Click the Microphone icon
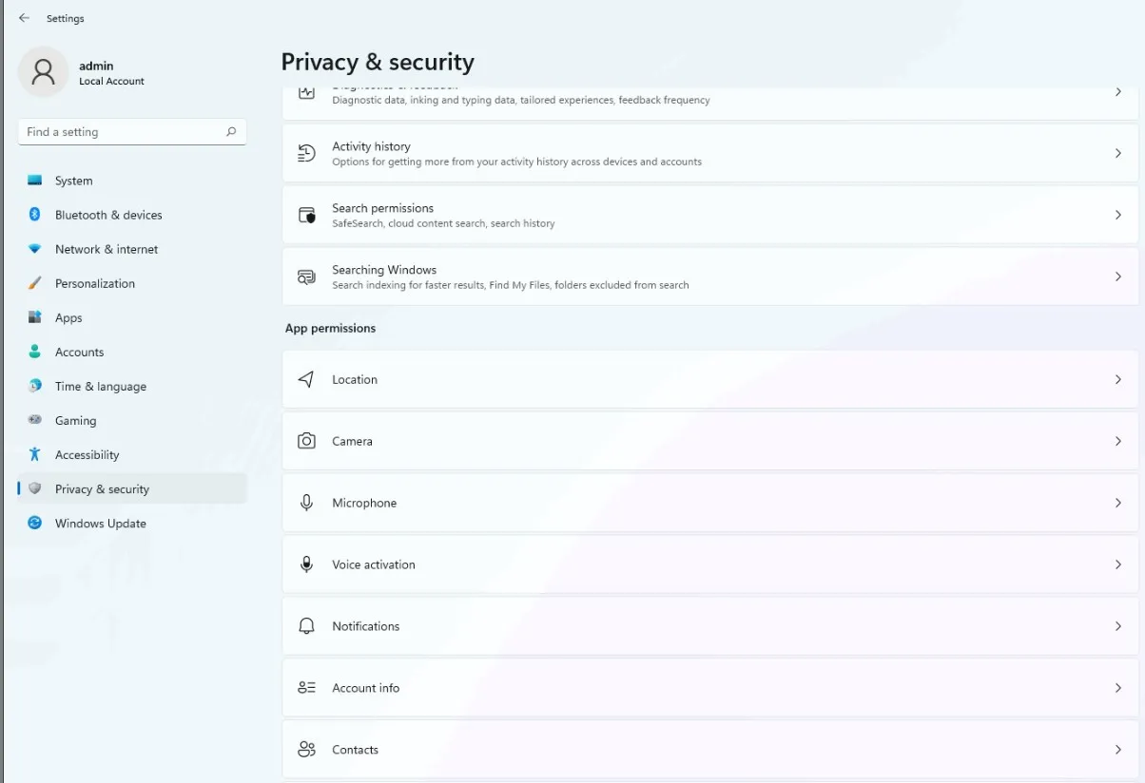The image size is (1145, 783). click(x=306, y=503)
